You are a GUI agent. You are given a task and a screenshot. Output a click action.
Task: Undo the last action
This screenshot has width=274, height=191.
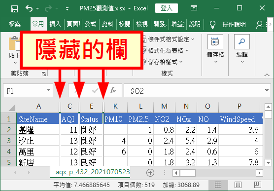[x=29, y=8]
